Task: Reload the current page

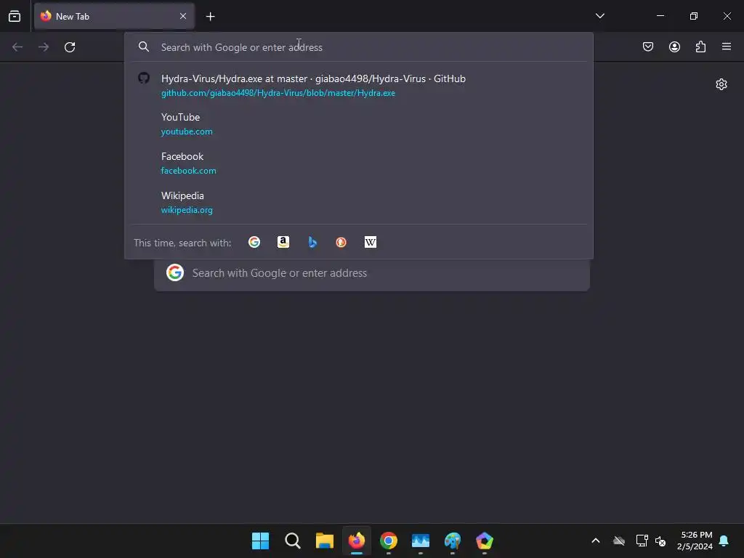Action: [70, 47]
